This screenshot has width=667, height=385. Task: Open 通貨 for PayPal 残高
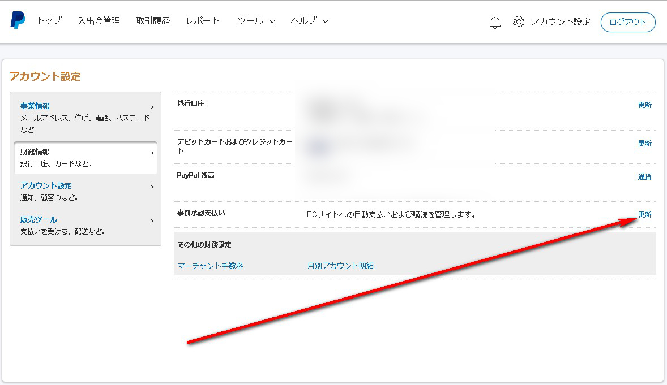tap(645, 176)
